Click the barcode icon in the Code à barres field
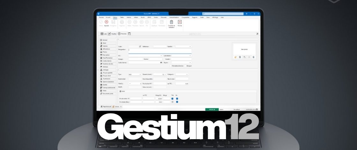The height and width of the screenshot is (150, 357). [161, 62]
